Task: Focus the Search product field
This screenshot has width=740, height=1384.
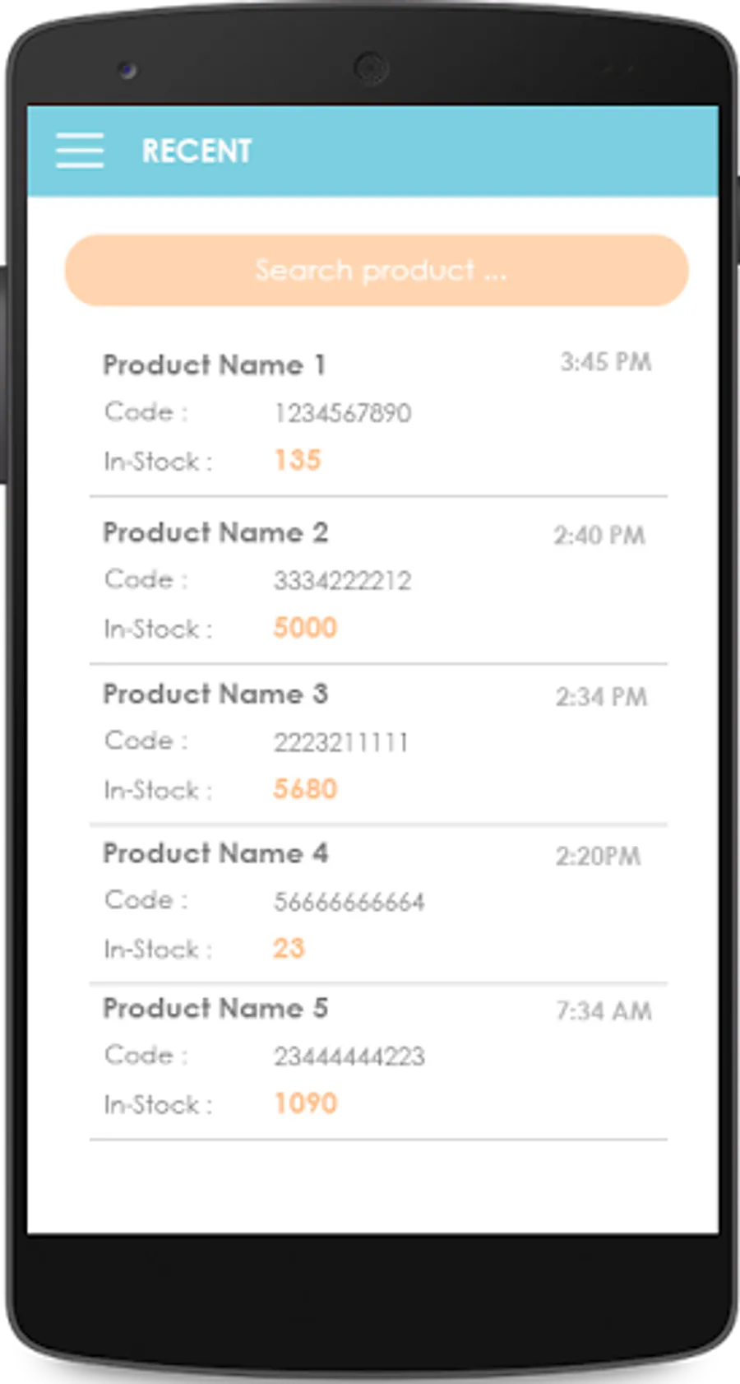Action: point(377,271)
